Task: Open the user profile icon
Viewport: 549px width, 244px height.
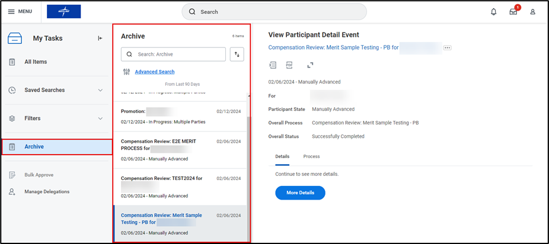Action: click(x=532, y=12)
